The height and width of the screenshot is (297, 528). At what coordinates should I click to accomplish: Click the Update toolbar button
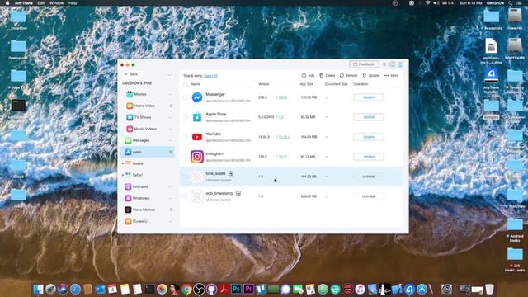(370, 76)
